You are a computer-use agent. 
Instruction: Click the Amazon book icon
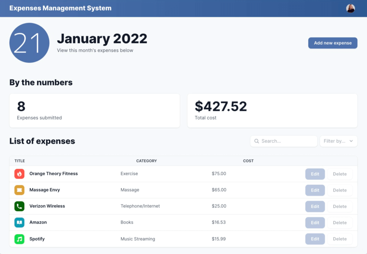[x=19, y=222]
